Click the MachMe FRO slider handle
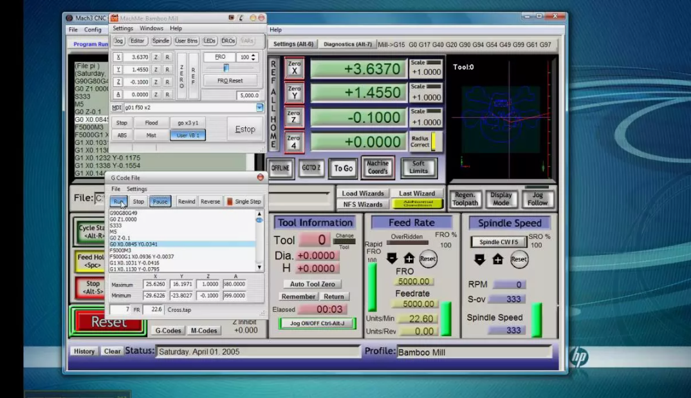Image resolution: width=691 pixels, height=398 pixels. pyautogui.click(x=226, y=68)
